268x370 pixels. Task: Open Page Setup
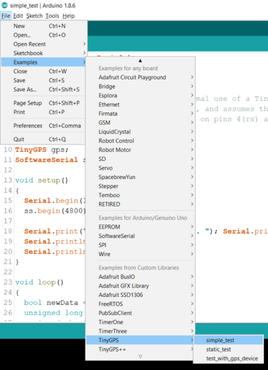[44, 103]
